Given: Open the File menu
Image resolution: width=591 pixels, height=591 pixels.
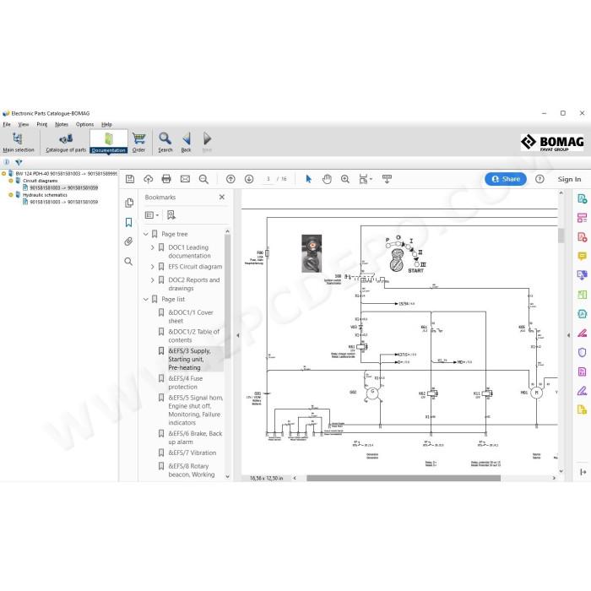Looking at the screenshot, I should pos(7,124).
